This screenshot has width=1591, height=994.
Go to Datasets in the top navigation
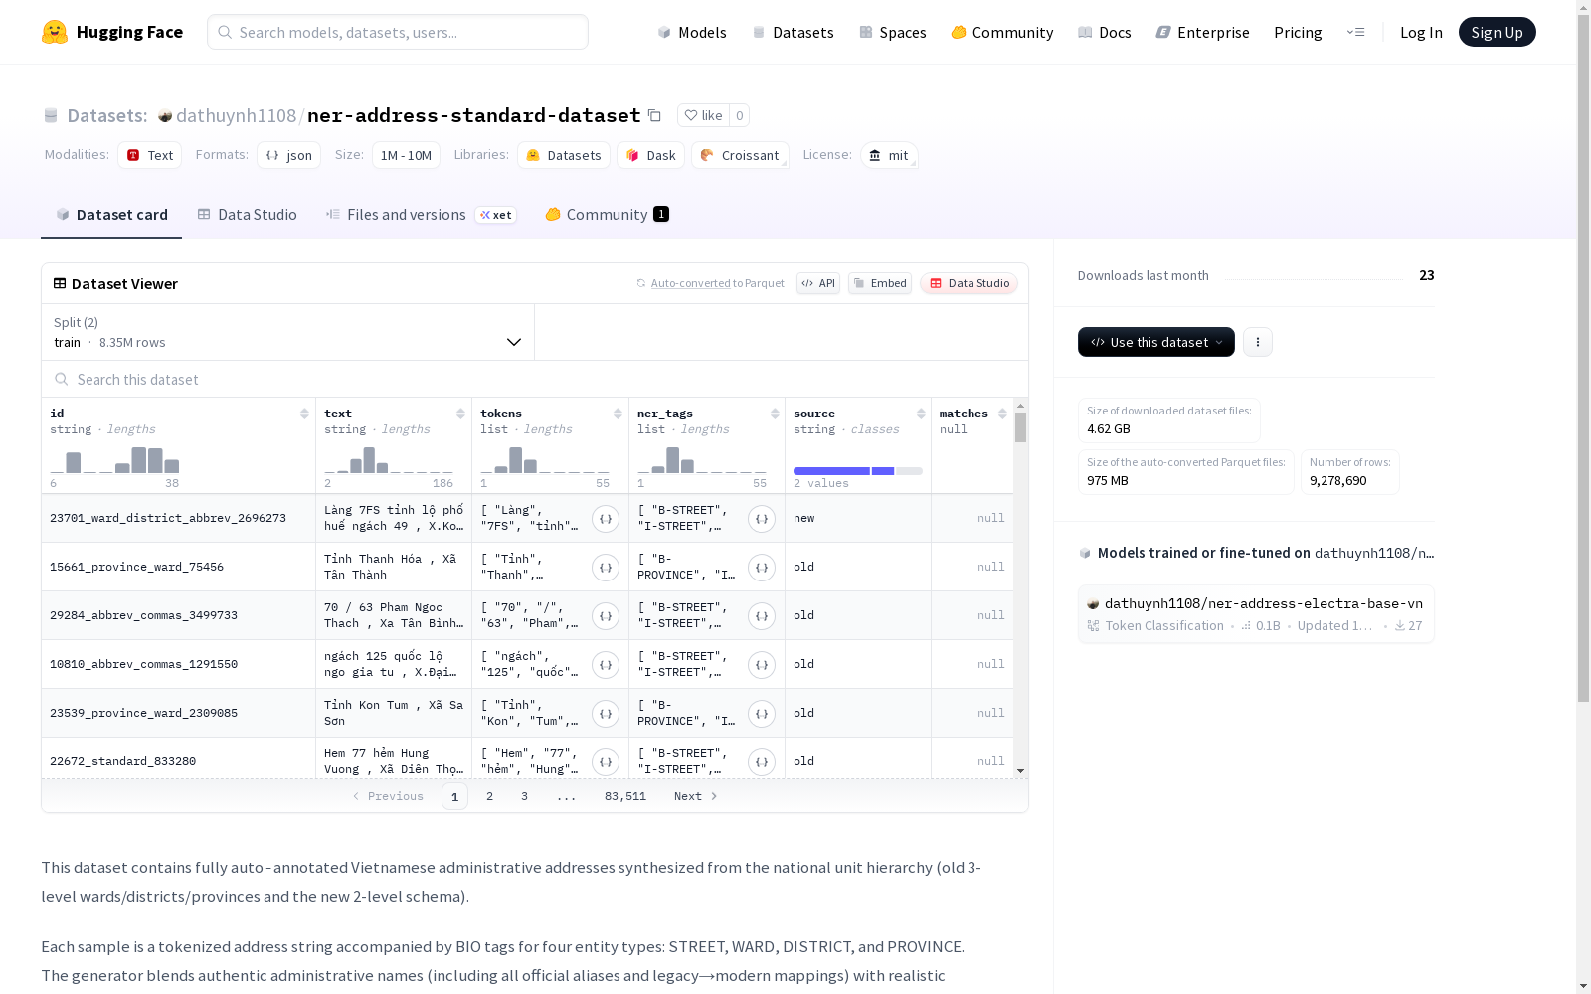tap(793, 32)
